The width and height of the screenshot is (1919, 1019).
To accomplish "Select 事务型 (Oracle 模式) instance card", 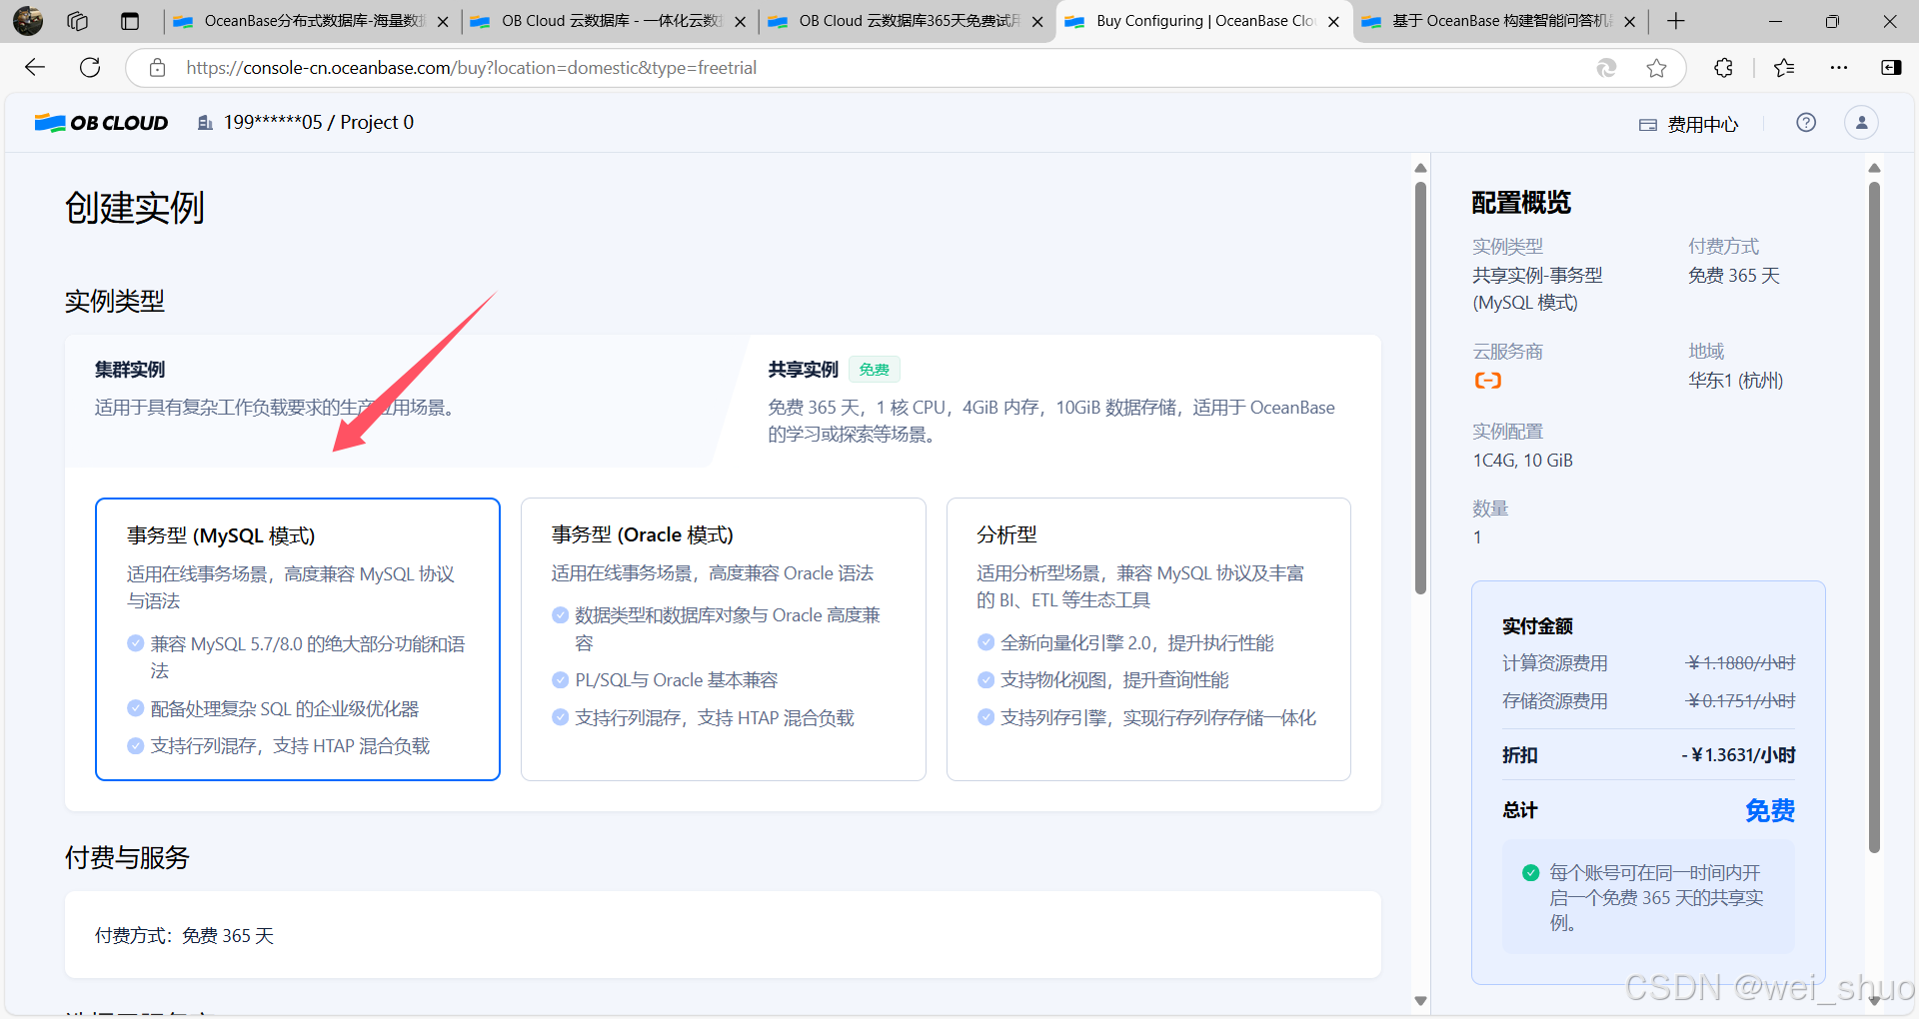I will [x=723, y=638].
